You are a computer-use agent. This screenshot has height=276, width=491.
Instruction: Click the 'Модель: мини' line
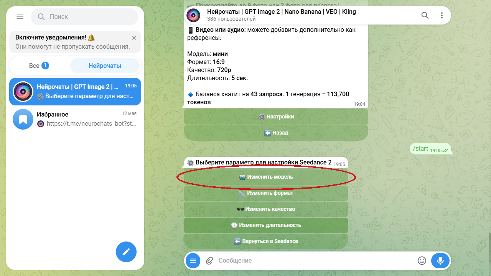(208, 54)
